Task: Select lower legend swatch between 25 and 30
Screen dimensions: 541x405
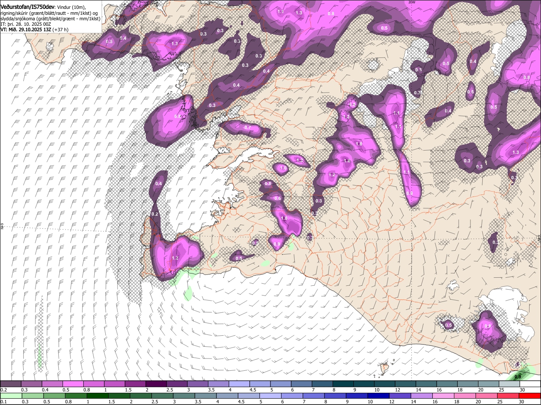Action: pyautogui.click(x=508, y=396)
